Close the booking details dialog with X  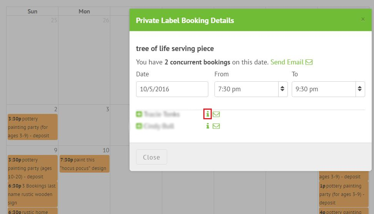click(363, 19)
